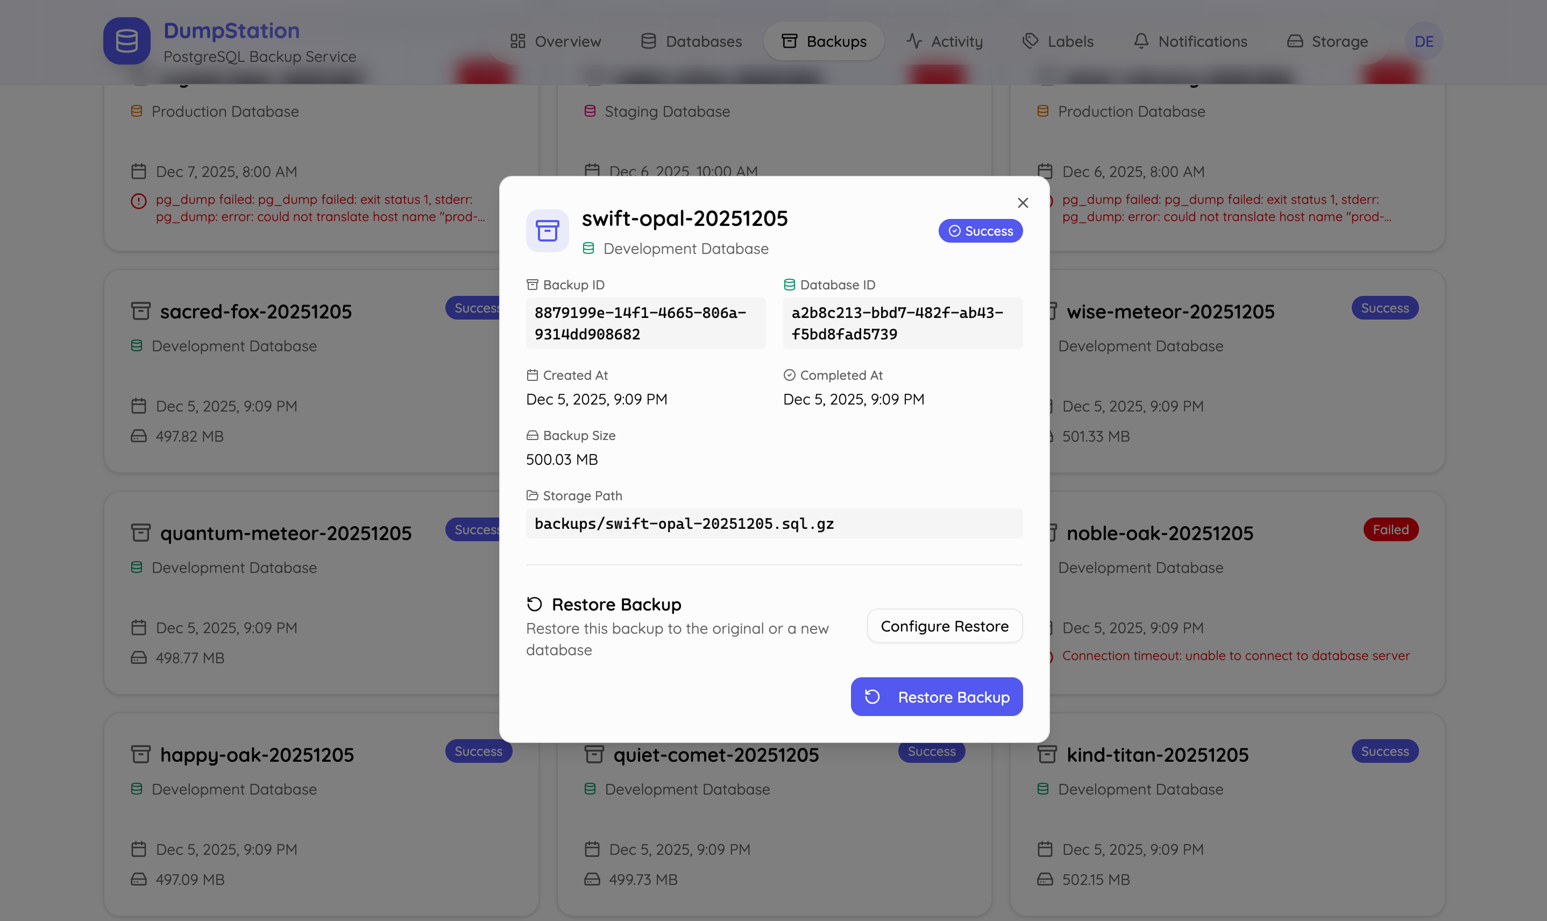The image size is (1547, 921).
Task: Click the folder icon beside Storage Path label
Action: pyautogui.click(x=533, y=494)
